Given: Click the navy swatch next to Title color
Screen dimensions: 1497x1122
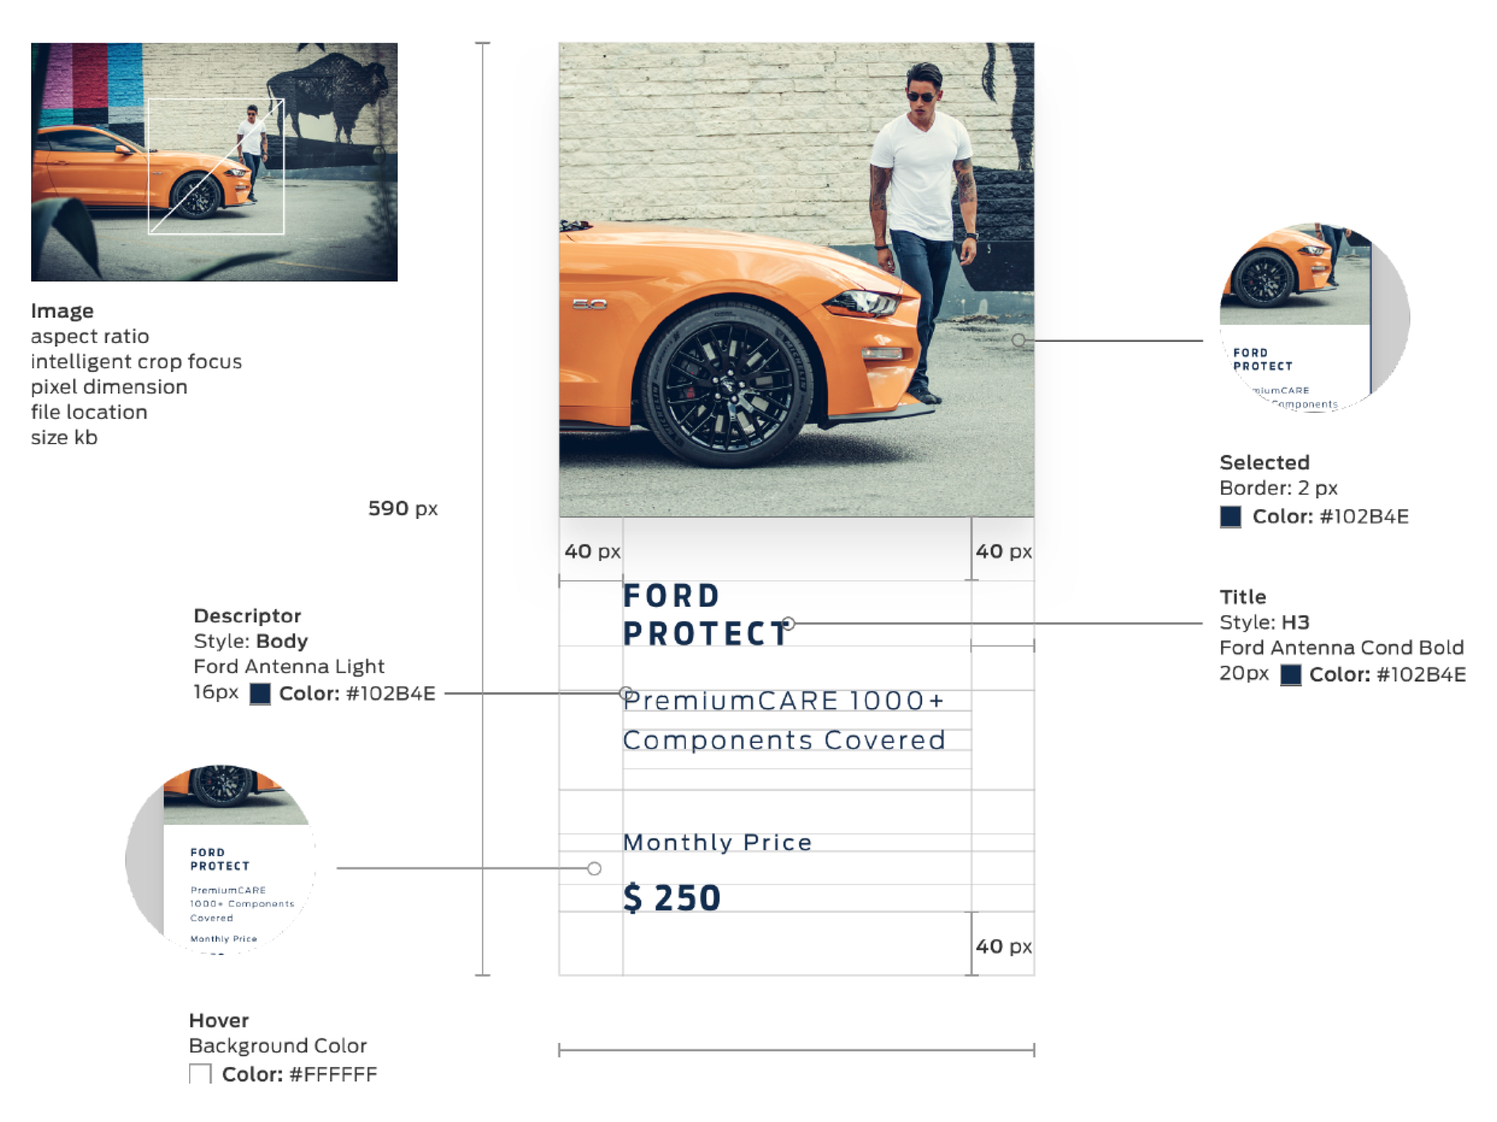Looking at the screenshot, I should (1290, 674).
